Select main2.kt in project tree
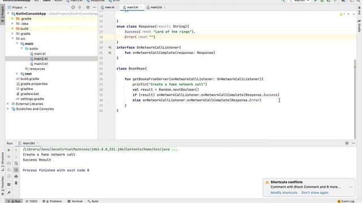Viewport: 362px width, 203px height. tap(41, 59)
